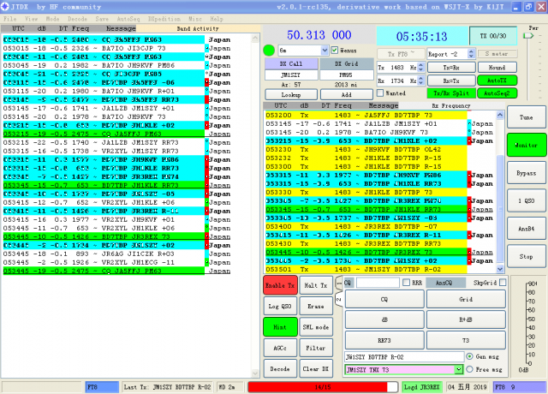Click the Rx=Tx button
Image resolution: width=548 pixels, height=394 pixels.
click(451, 81)
